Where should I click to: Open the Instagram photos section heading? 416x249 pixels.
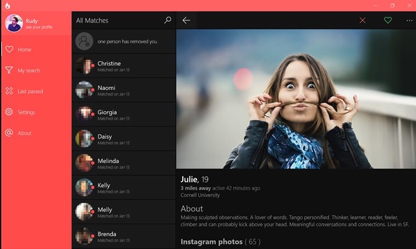point(220,242)
